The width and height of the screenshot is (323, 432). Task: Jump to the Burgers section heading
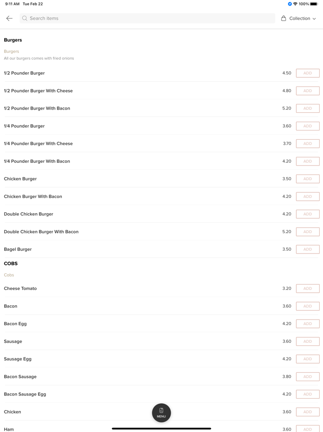pos(13,40)
